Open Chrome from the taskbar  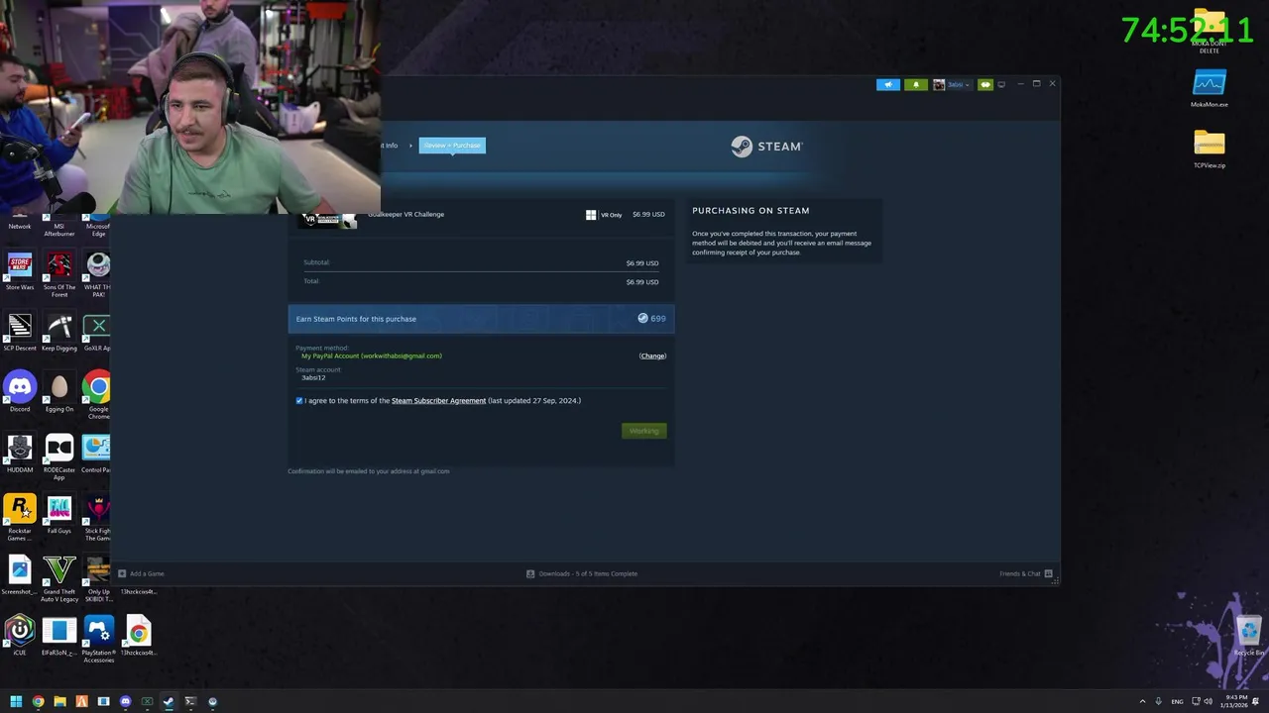tap(38, 701)
